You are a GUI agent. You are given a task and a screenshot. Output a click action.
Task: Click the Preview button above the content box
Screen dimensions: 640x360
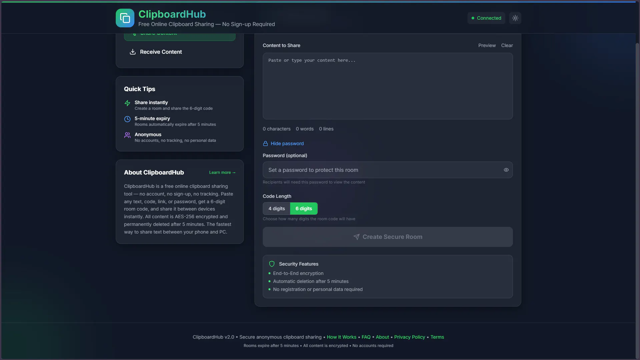coord(487,45)
